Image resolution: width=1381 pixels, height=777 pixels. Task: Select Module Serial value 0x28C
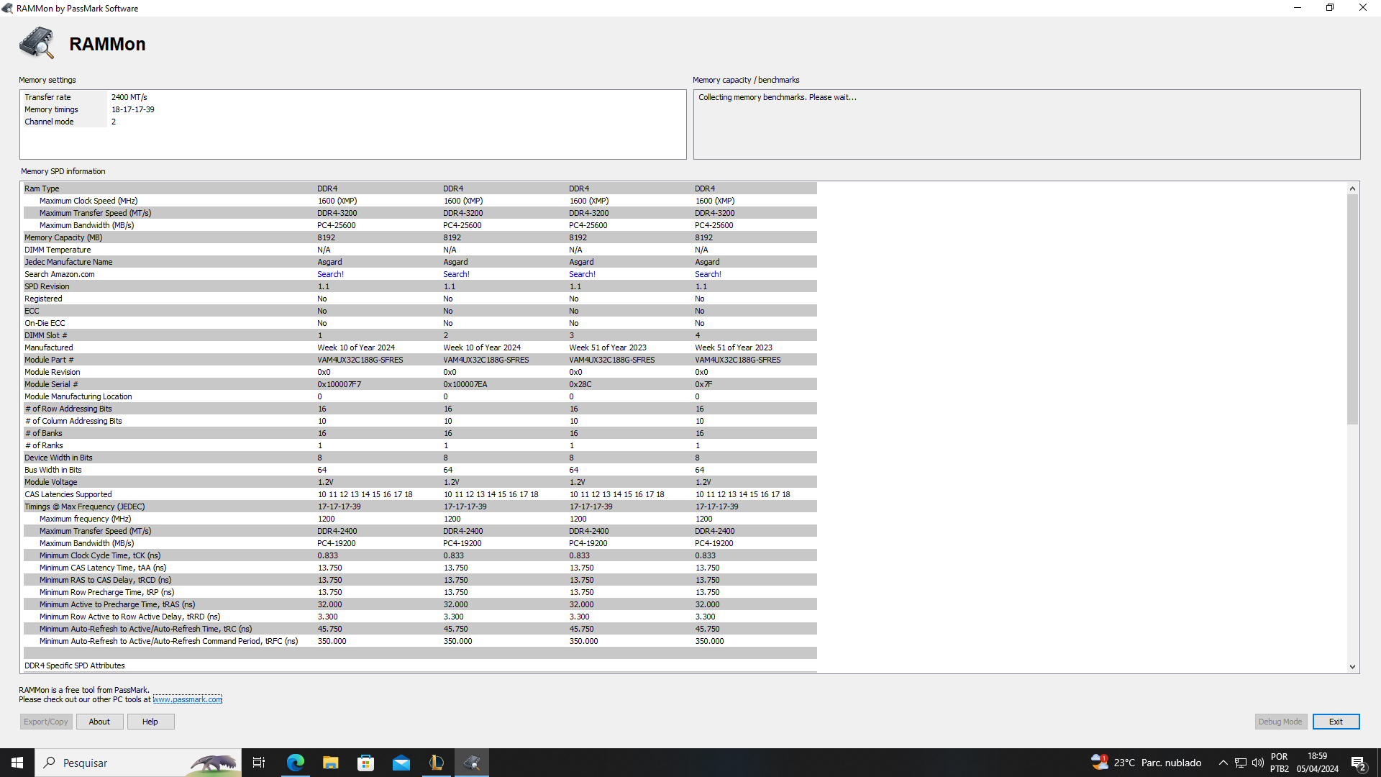[580, 384]
